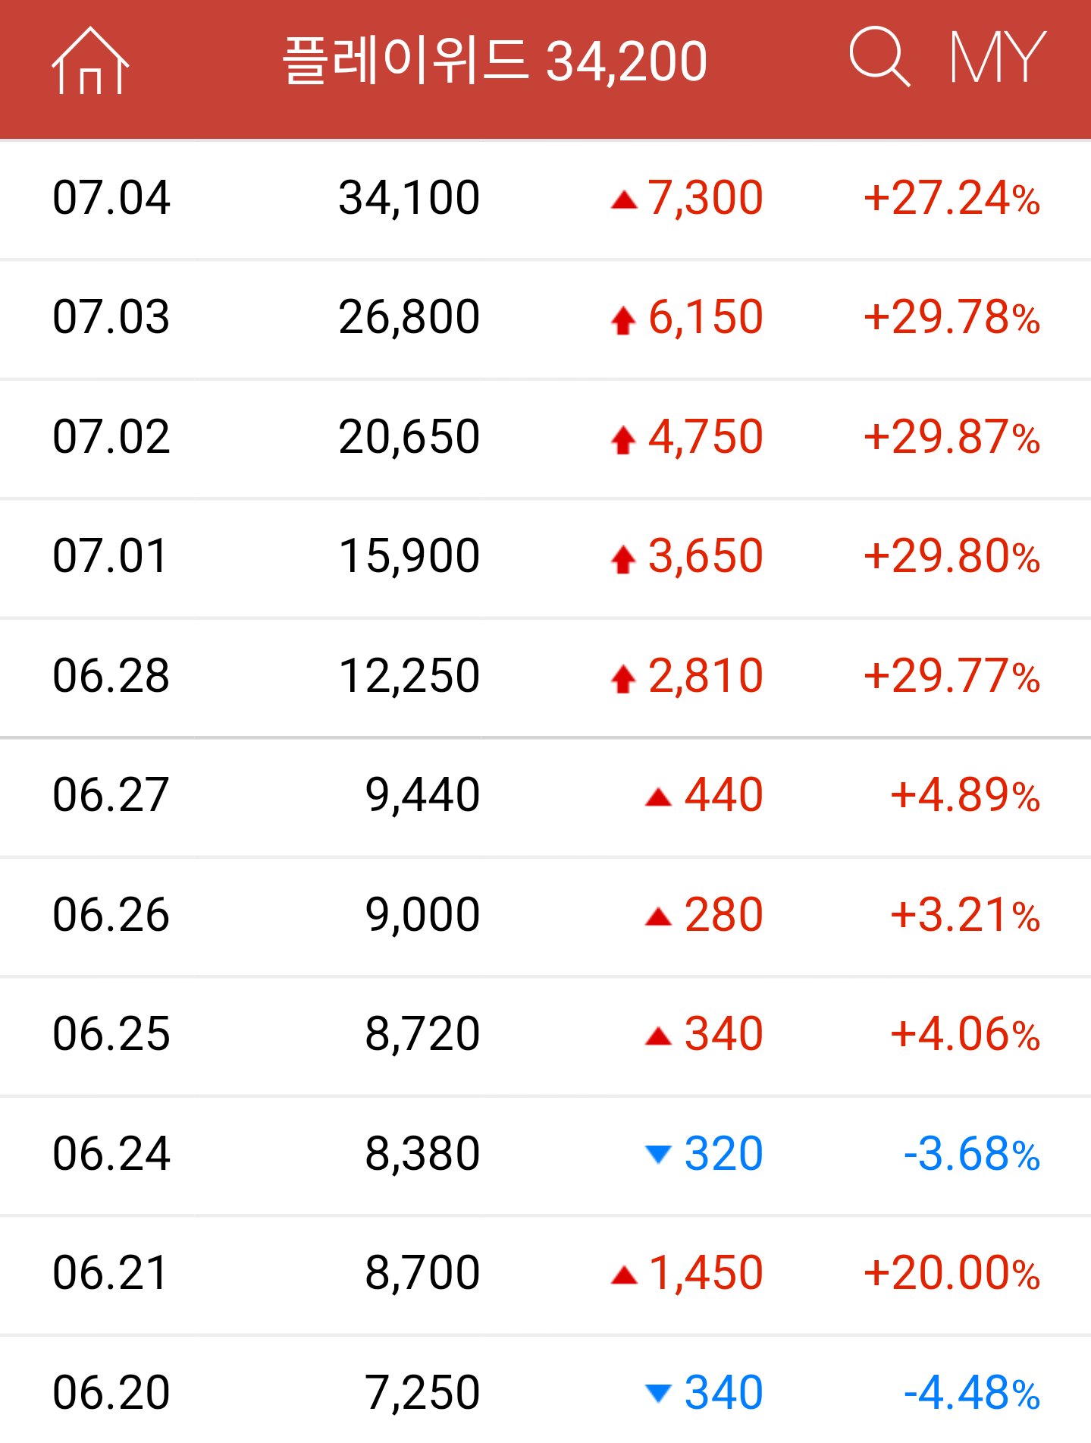Select the 07.04 price row date

pyautogui.click(x=111, y=198)
